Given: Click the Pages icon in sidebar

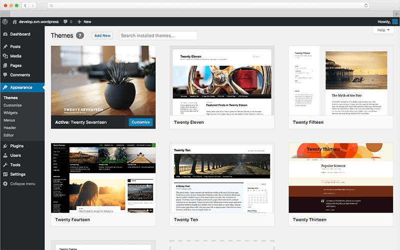Looking at the screenshot, I should click(x=5, y=65).
